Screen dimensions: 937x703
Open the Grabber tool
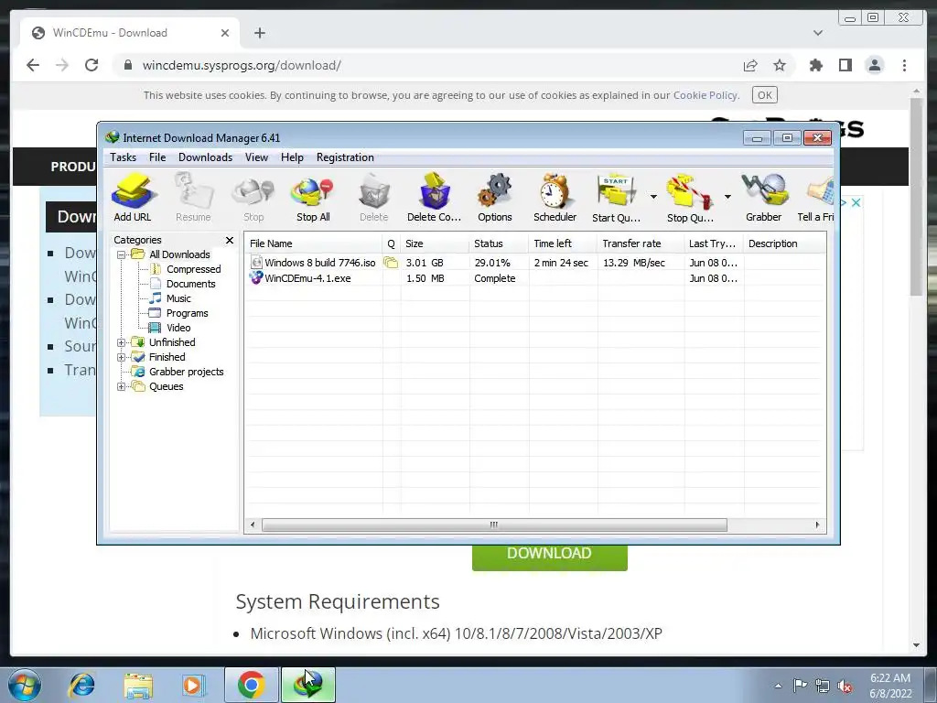click(x=764, y=198)
